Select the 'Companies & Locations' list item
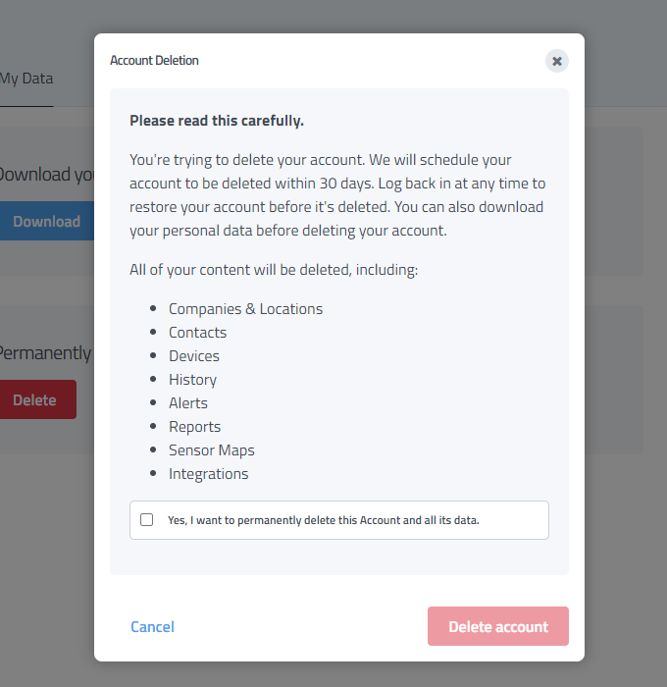 [x=245, y=309]
